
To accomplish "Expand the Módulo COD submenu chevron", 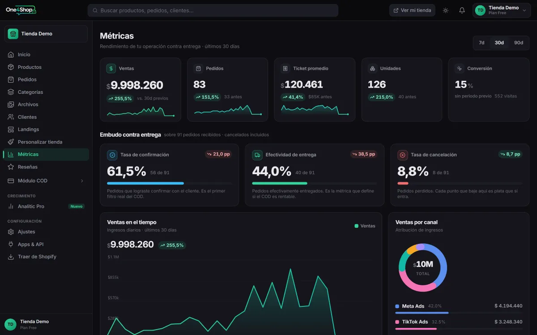I will 82,181.
